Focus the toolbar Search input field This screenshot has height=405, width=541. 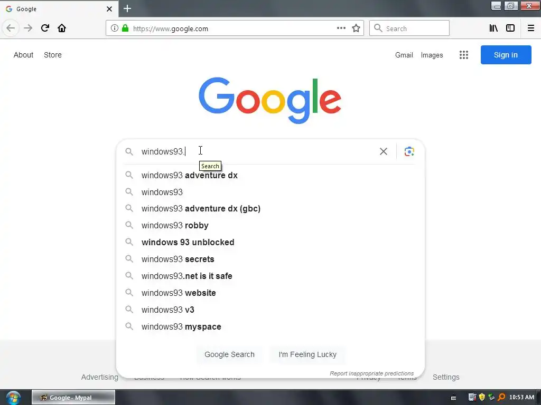point(409,28)
